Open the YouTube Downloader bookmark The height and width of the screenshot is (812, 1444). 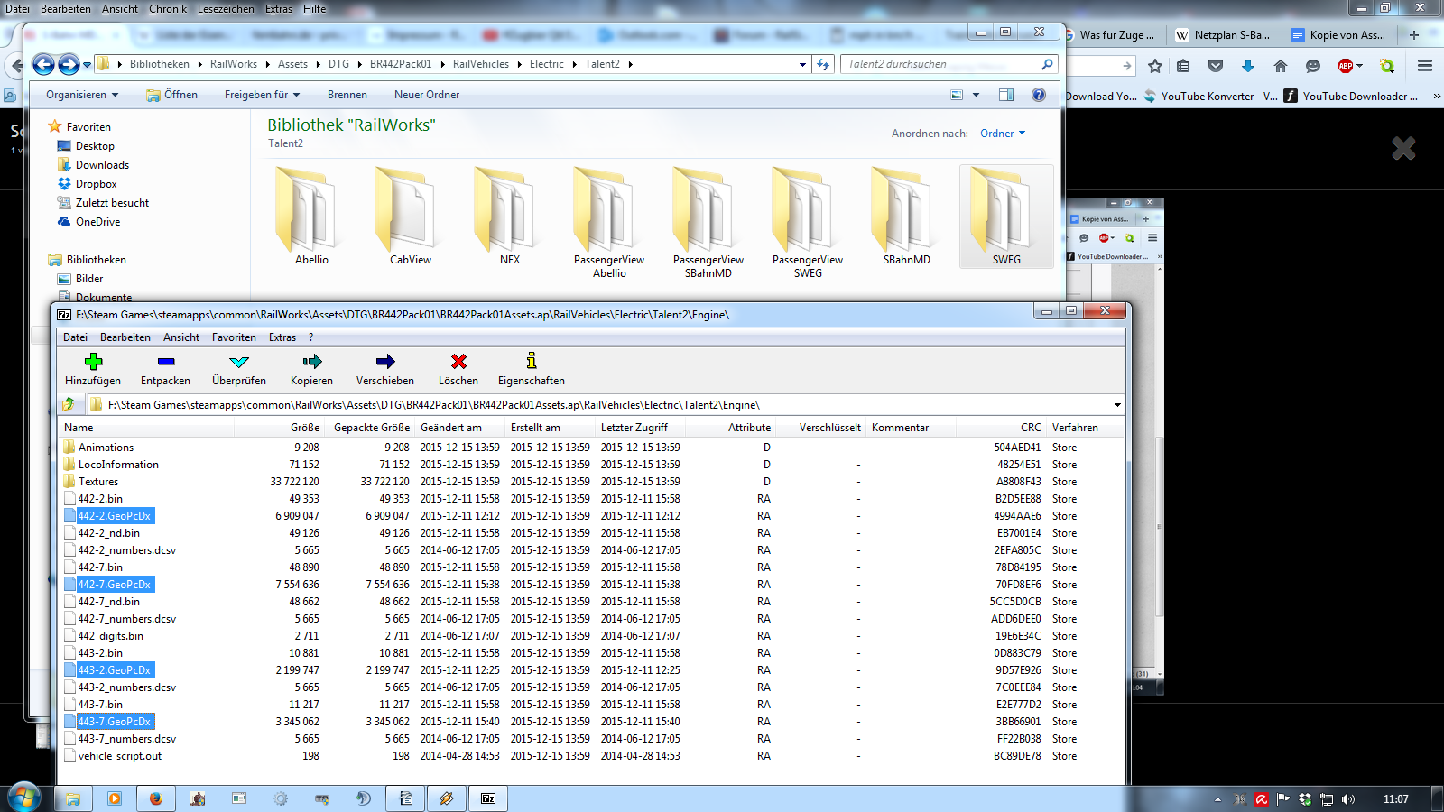[1351, 97]
